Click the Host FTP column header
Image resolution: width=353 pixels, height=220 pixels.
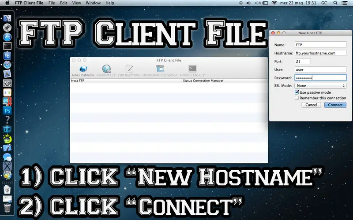(x=126, y=81)
